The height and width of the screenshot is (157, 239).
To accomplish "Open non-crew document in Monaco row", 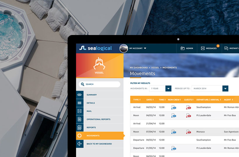I will 174,132.
